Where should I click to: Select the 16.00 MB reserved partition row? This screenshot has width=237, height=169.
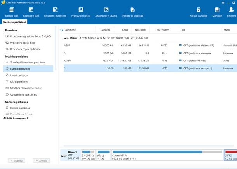click(150, 53)
